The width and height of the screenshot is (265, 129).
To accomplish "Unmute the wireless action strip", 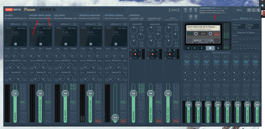I will (x=123, y=121).
